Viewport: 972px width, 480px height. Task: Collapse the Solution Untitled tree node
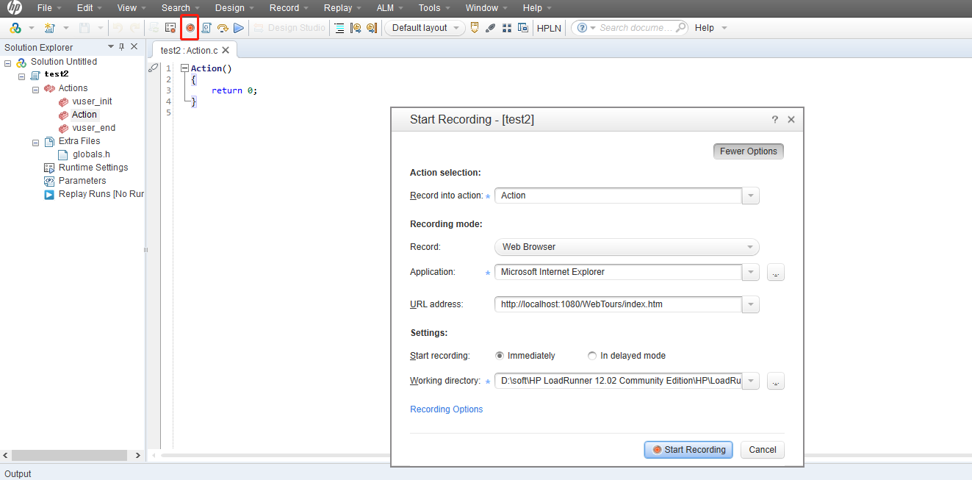(x=8, y=62)
